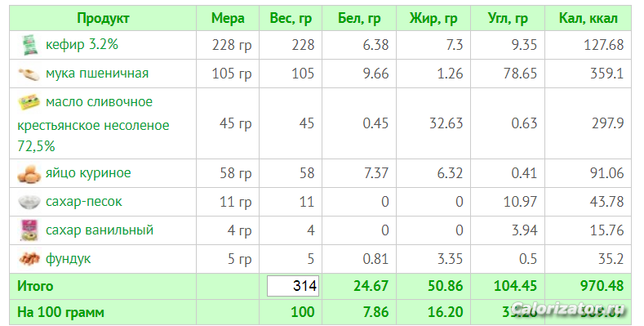Click the hazelnut icon next to фундук
Screen dimensions: 644x326
point(29,259)
